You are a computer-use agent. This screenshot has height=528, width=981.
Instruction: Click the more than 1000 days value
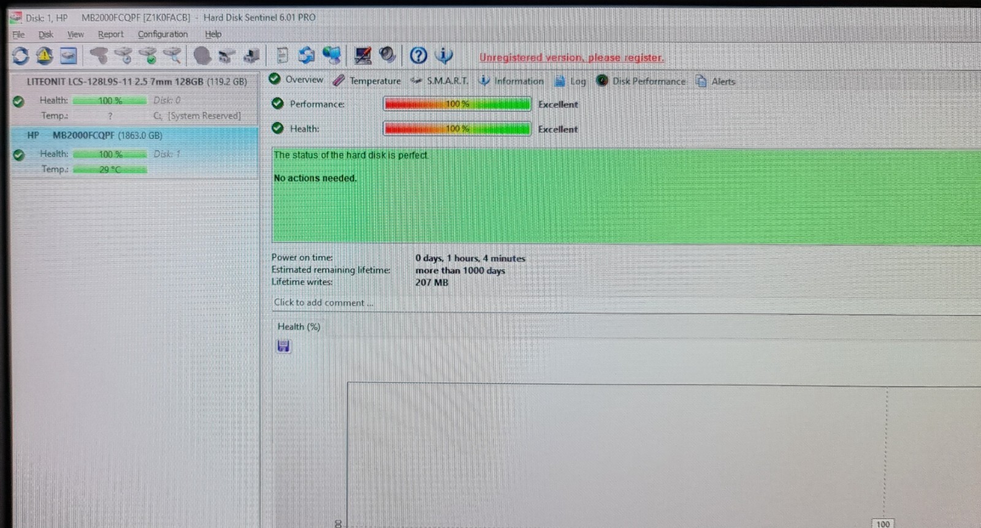(x=460, y=271)
